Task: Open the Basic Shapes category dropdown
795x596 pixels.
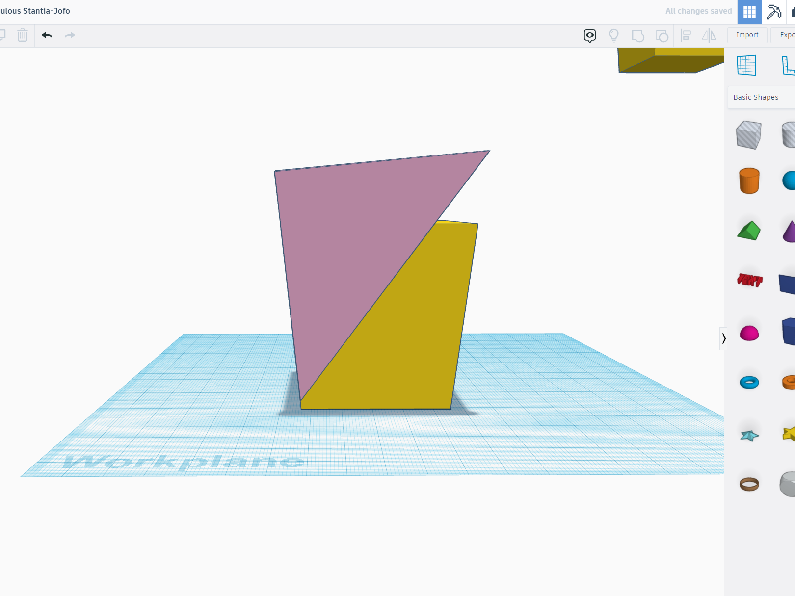Action: point(761,97)
